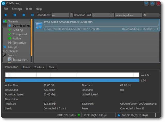Screen dimensions: 165x122
Task: Increase the Upload Limit with up stepper
Action: tap(71, 14)
